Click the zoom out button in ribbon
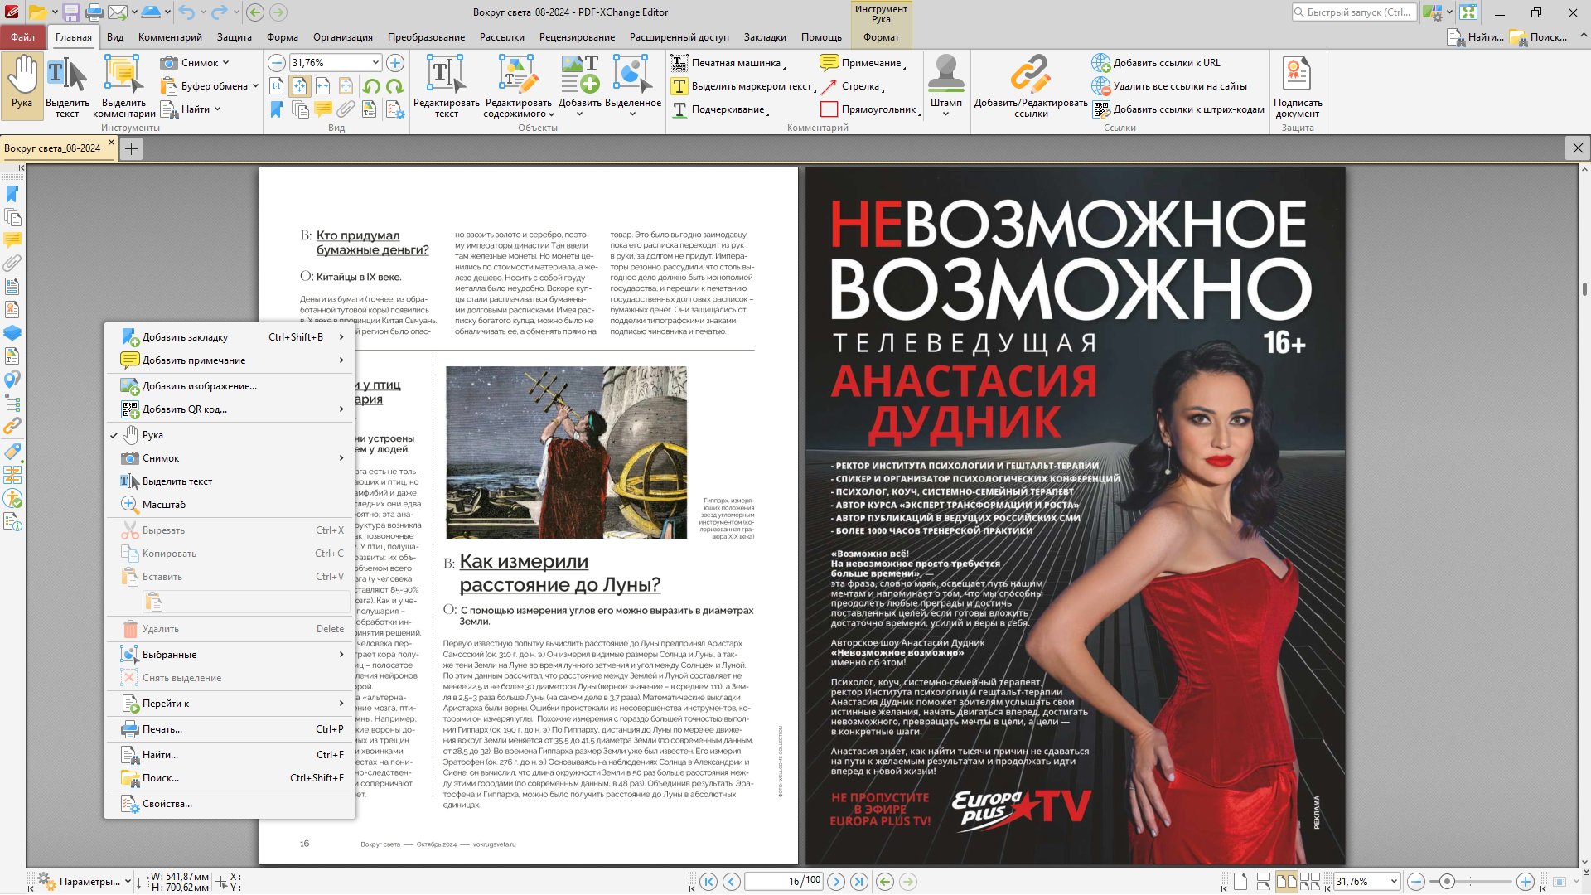The height and width of the screenshot is (895, 1591). point(277,63)
